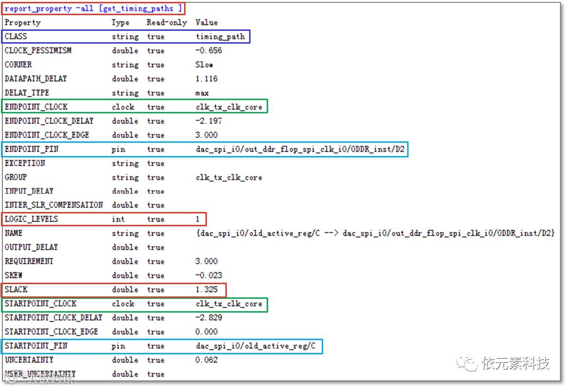
Task: Select the GROUP property name
Action: [16, 177]
